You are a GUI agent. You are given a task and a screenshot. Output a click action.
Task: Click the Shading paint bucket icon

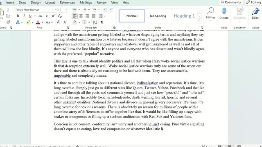[x=75, y=22]
